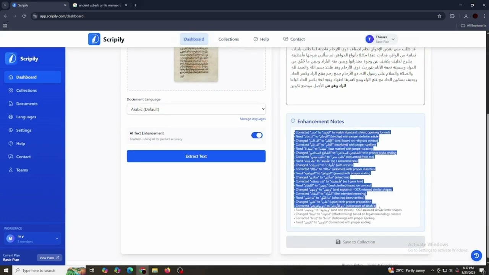Screen dimensions: 489x275
Task: Click the '2 members' workspace text
Action: pos(25,242)
